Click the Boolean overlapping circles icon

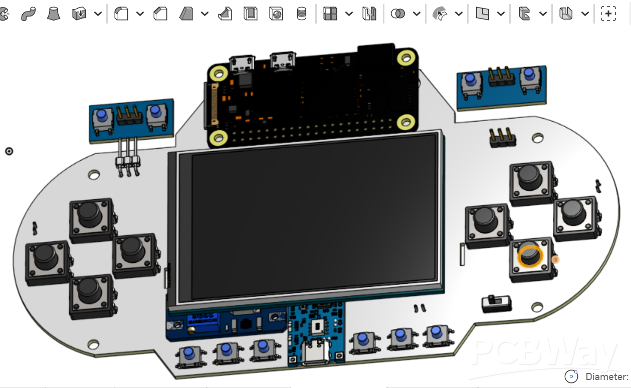click(398, 14)
